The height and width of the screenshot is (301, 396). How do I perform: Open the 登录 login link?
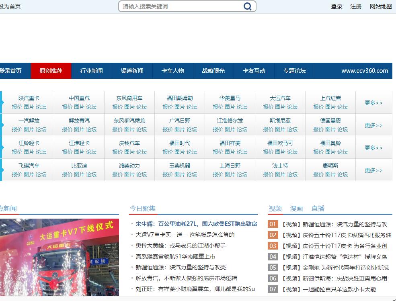336,6
